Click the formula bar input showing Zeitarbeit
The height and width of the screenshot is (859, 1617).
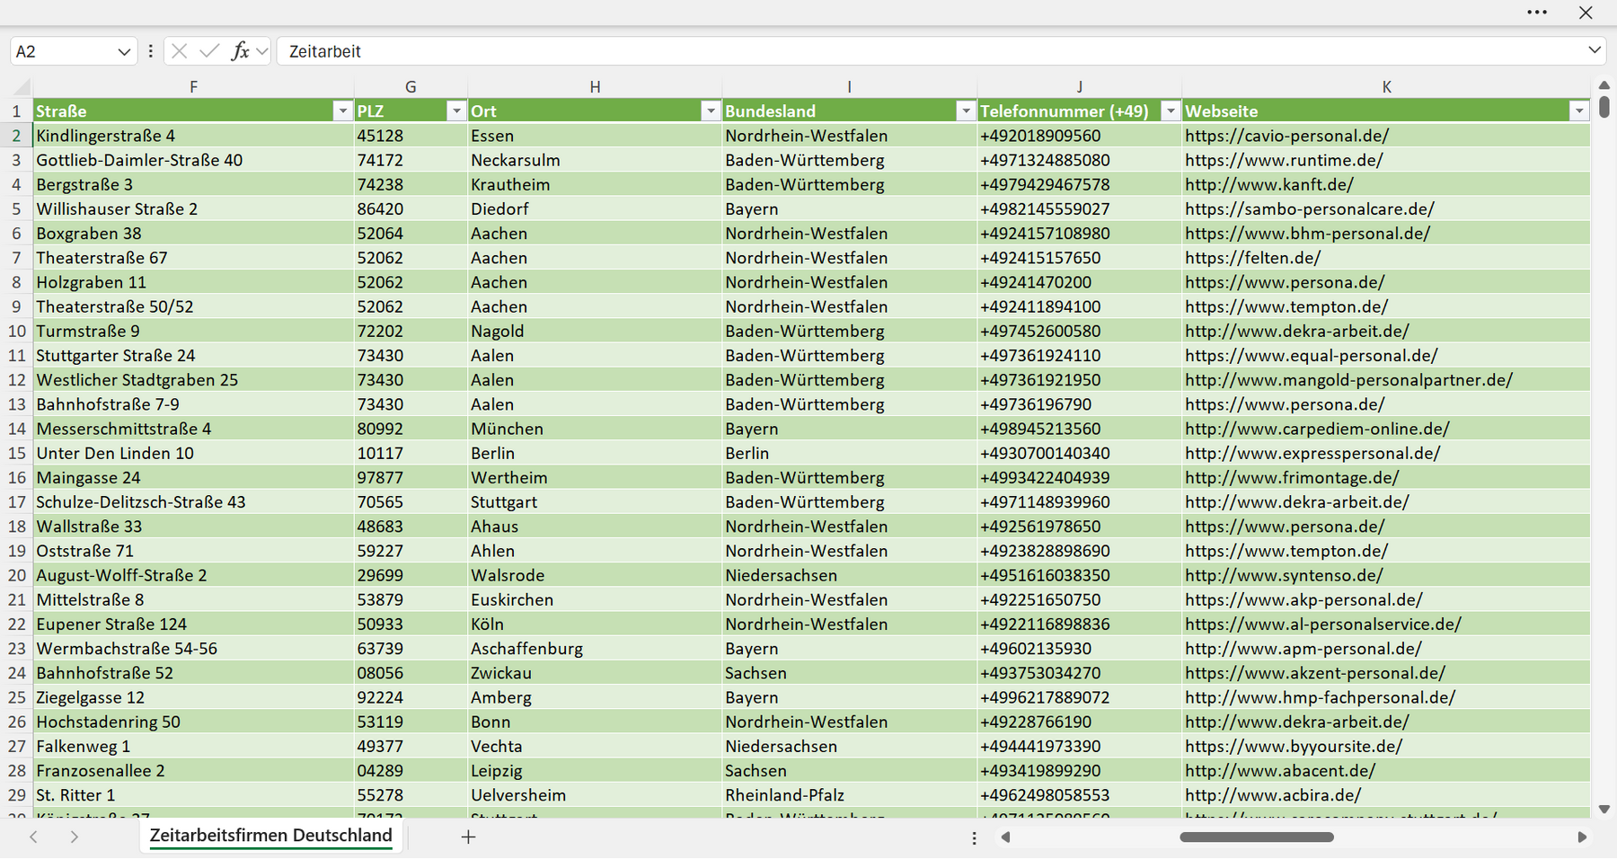coord(930,51)
